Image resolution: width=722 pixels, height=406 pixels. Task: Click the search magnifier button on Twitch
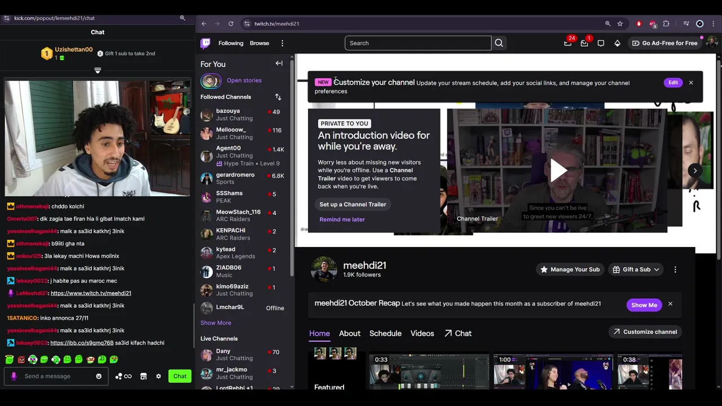click(499, 43)
